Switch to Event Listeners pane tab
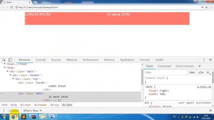 point(185,66)
